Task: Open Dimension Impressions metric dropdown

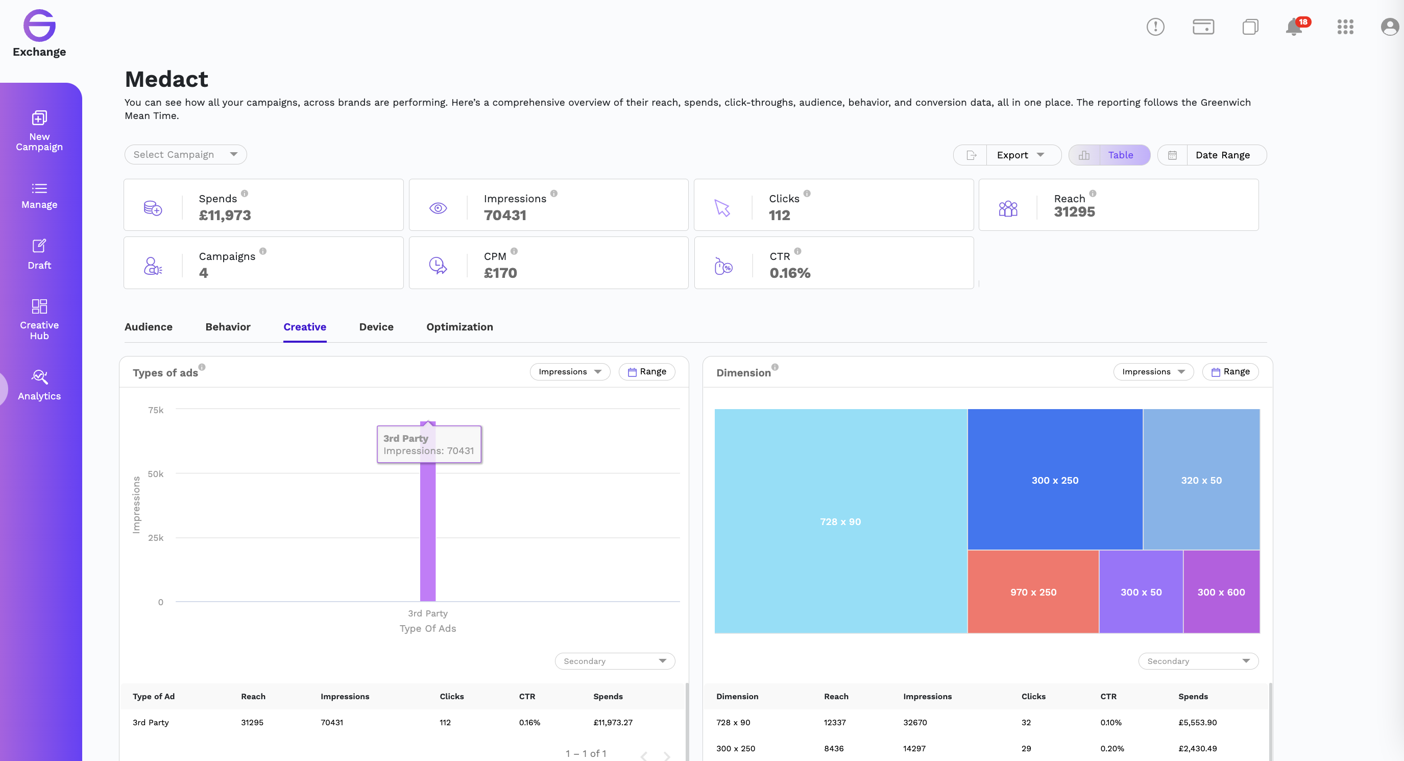Action: click(1153, 372)
